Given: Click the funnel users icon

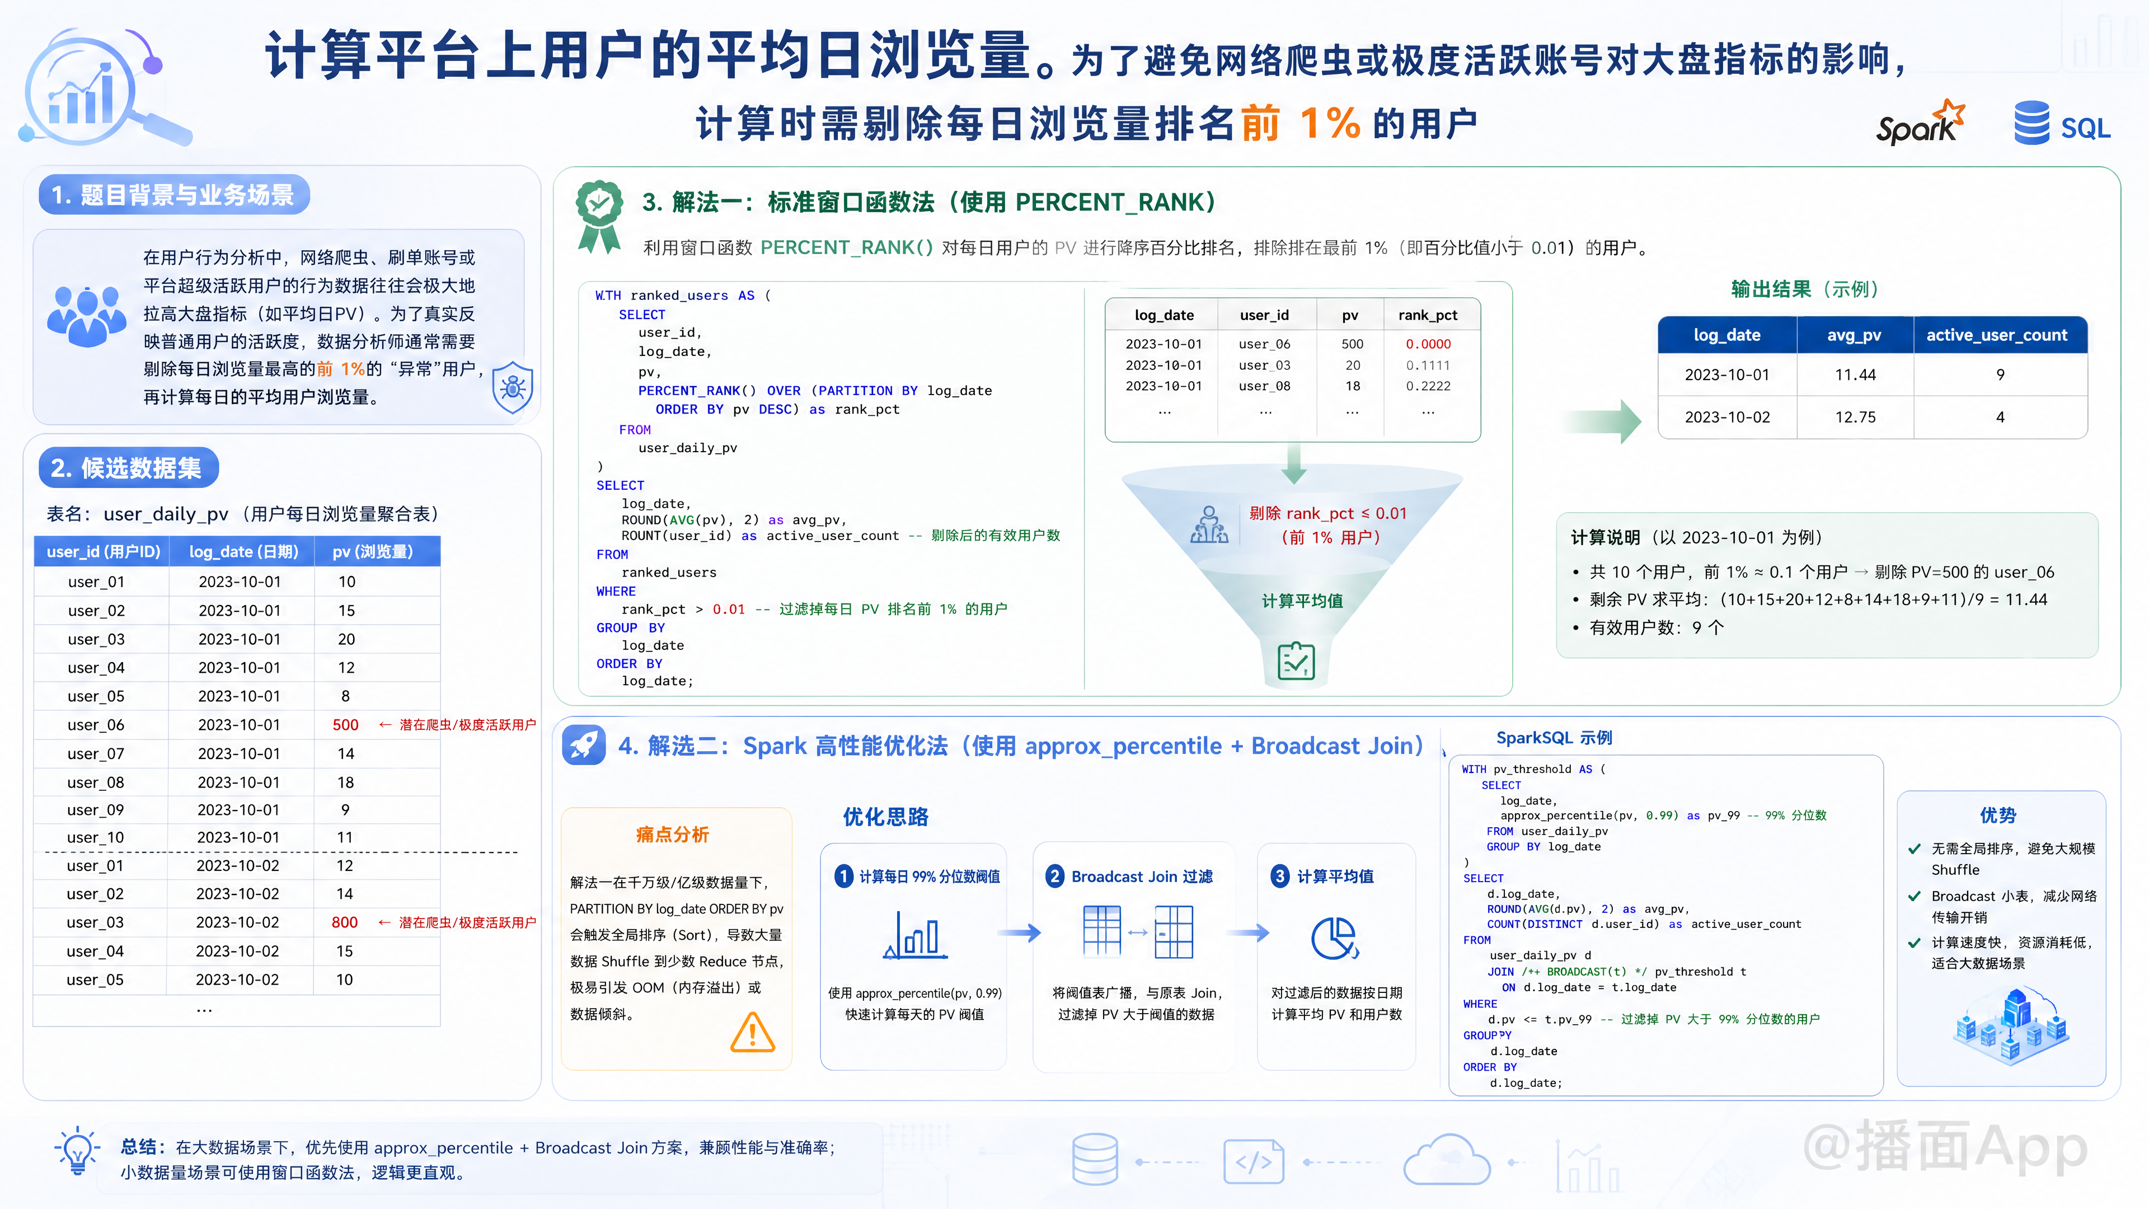Looking at the screenshot, I should click(x=1209, y=525).
